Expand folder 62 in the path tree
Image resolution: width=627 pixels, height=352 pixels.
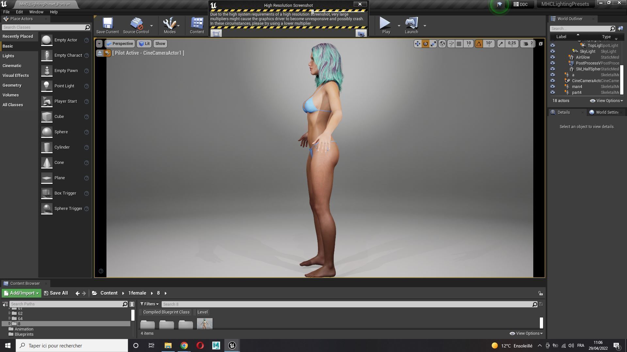click(x=9, y=313)
